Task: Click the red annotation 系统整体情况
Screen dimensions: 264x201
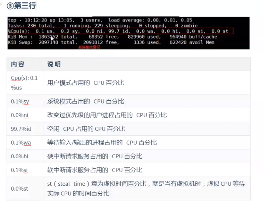Action: [x=89, y=47]
